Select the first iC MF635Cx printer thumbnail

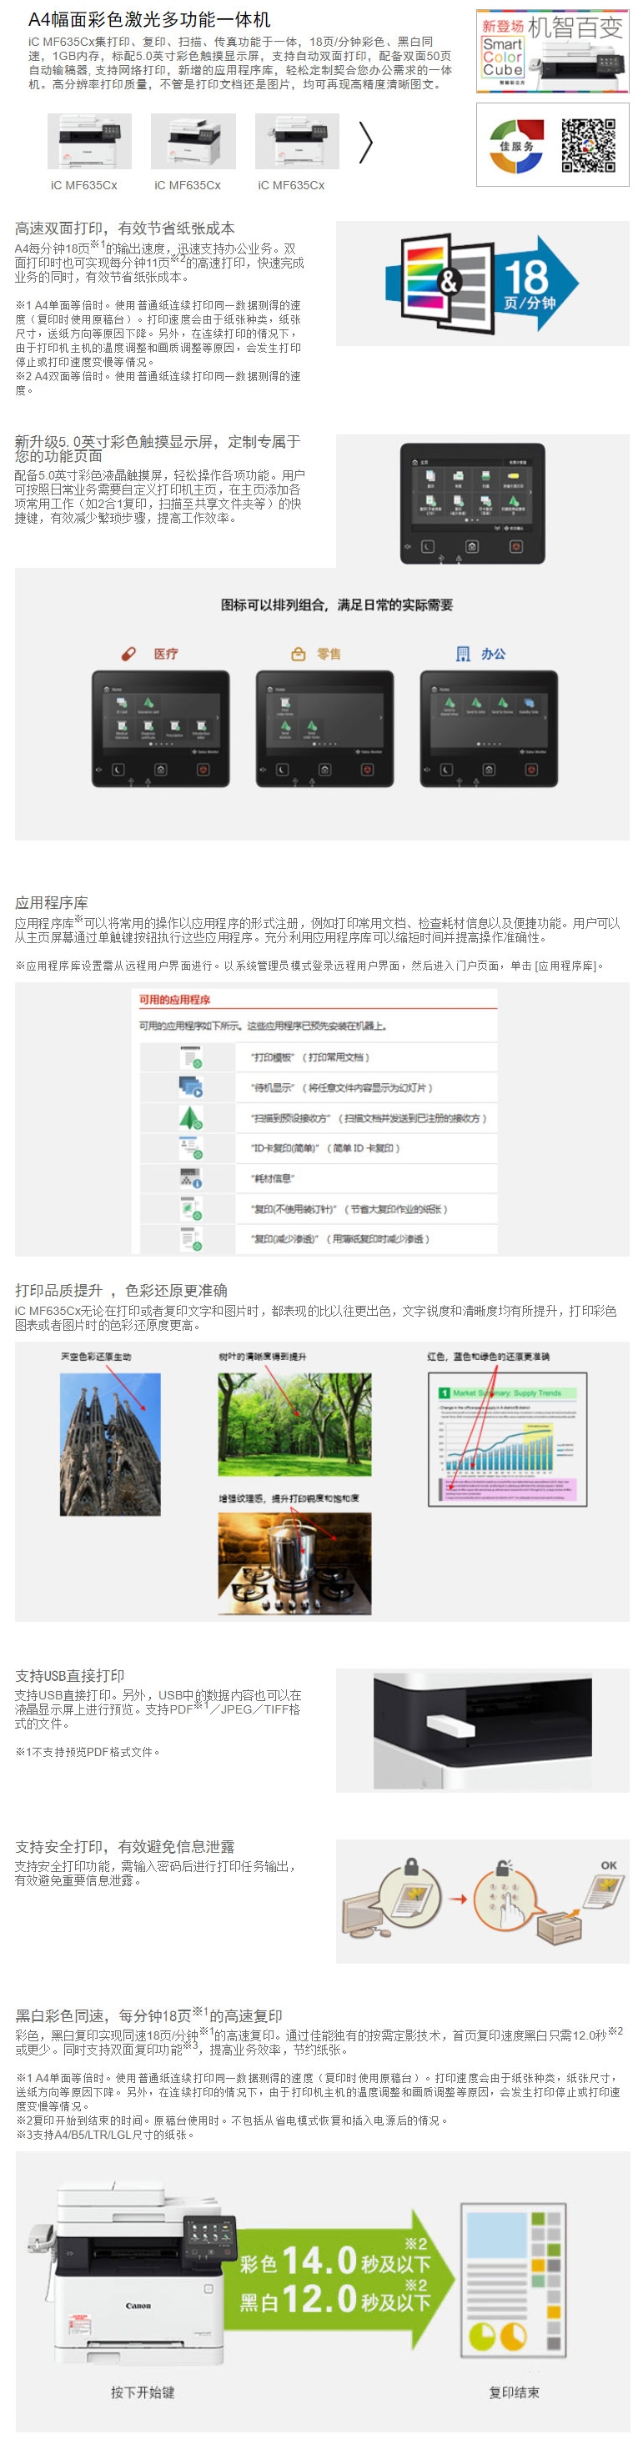click(88, 142)
